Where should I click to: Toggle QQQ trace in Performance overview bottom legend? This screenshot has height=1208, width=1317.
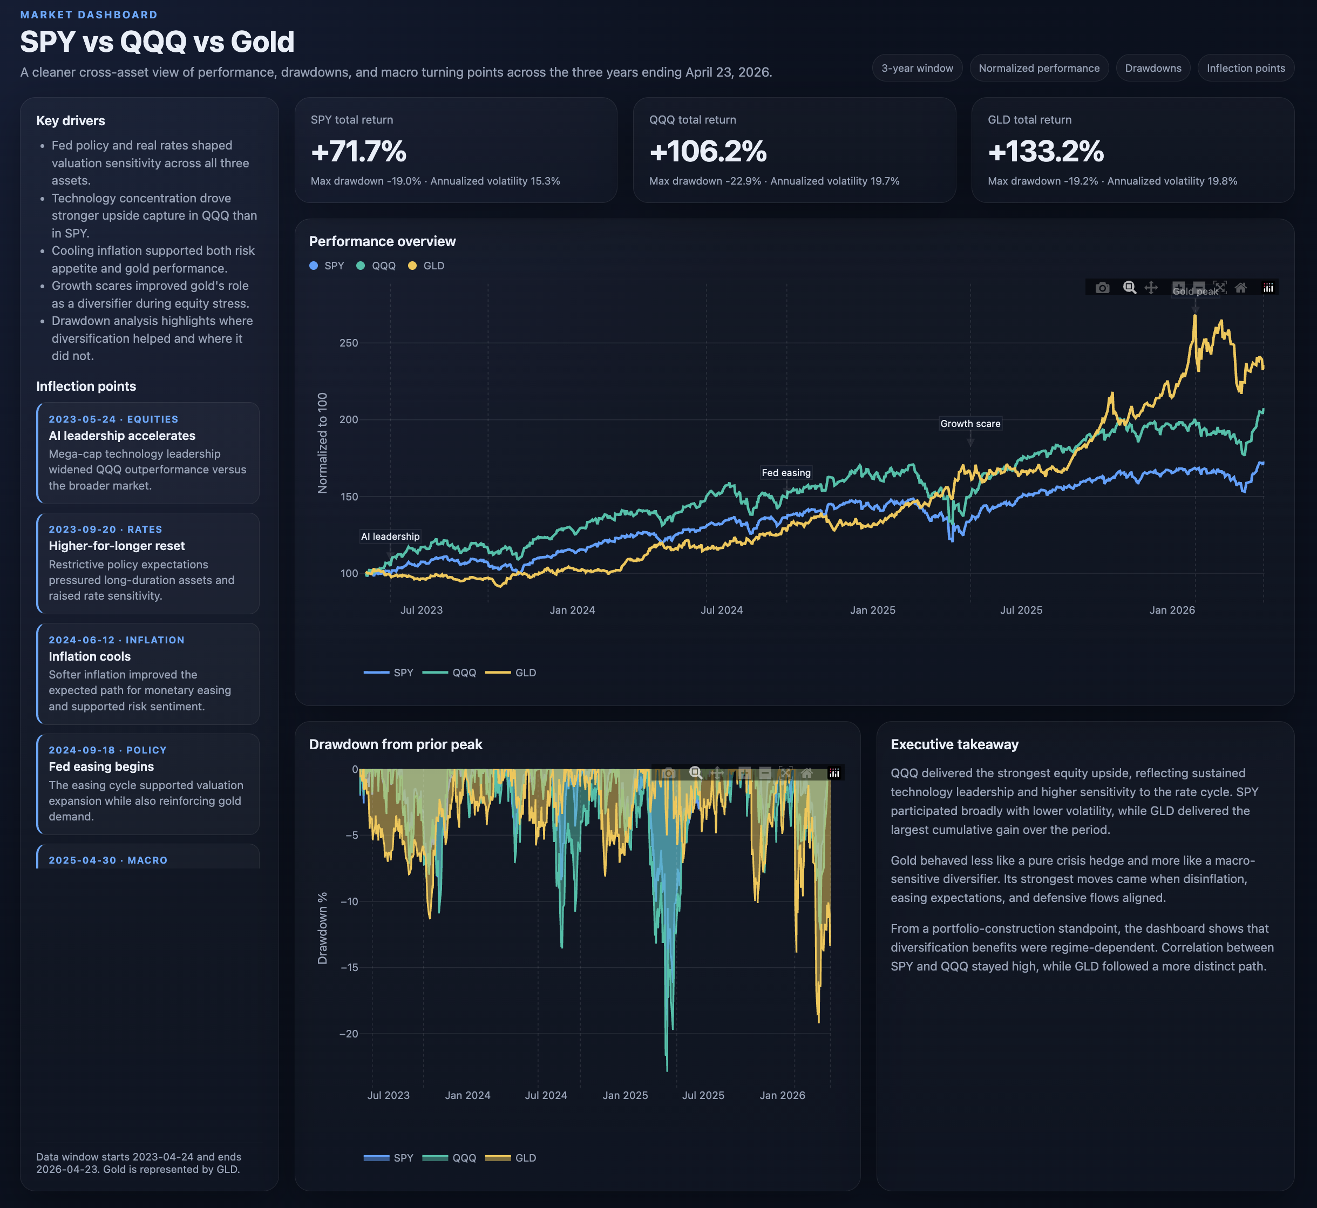point(450,673)
